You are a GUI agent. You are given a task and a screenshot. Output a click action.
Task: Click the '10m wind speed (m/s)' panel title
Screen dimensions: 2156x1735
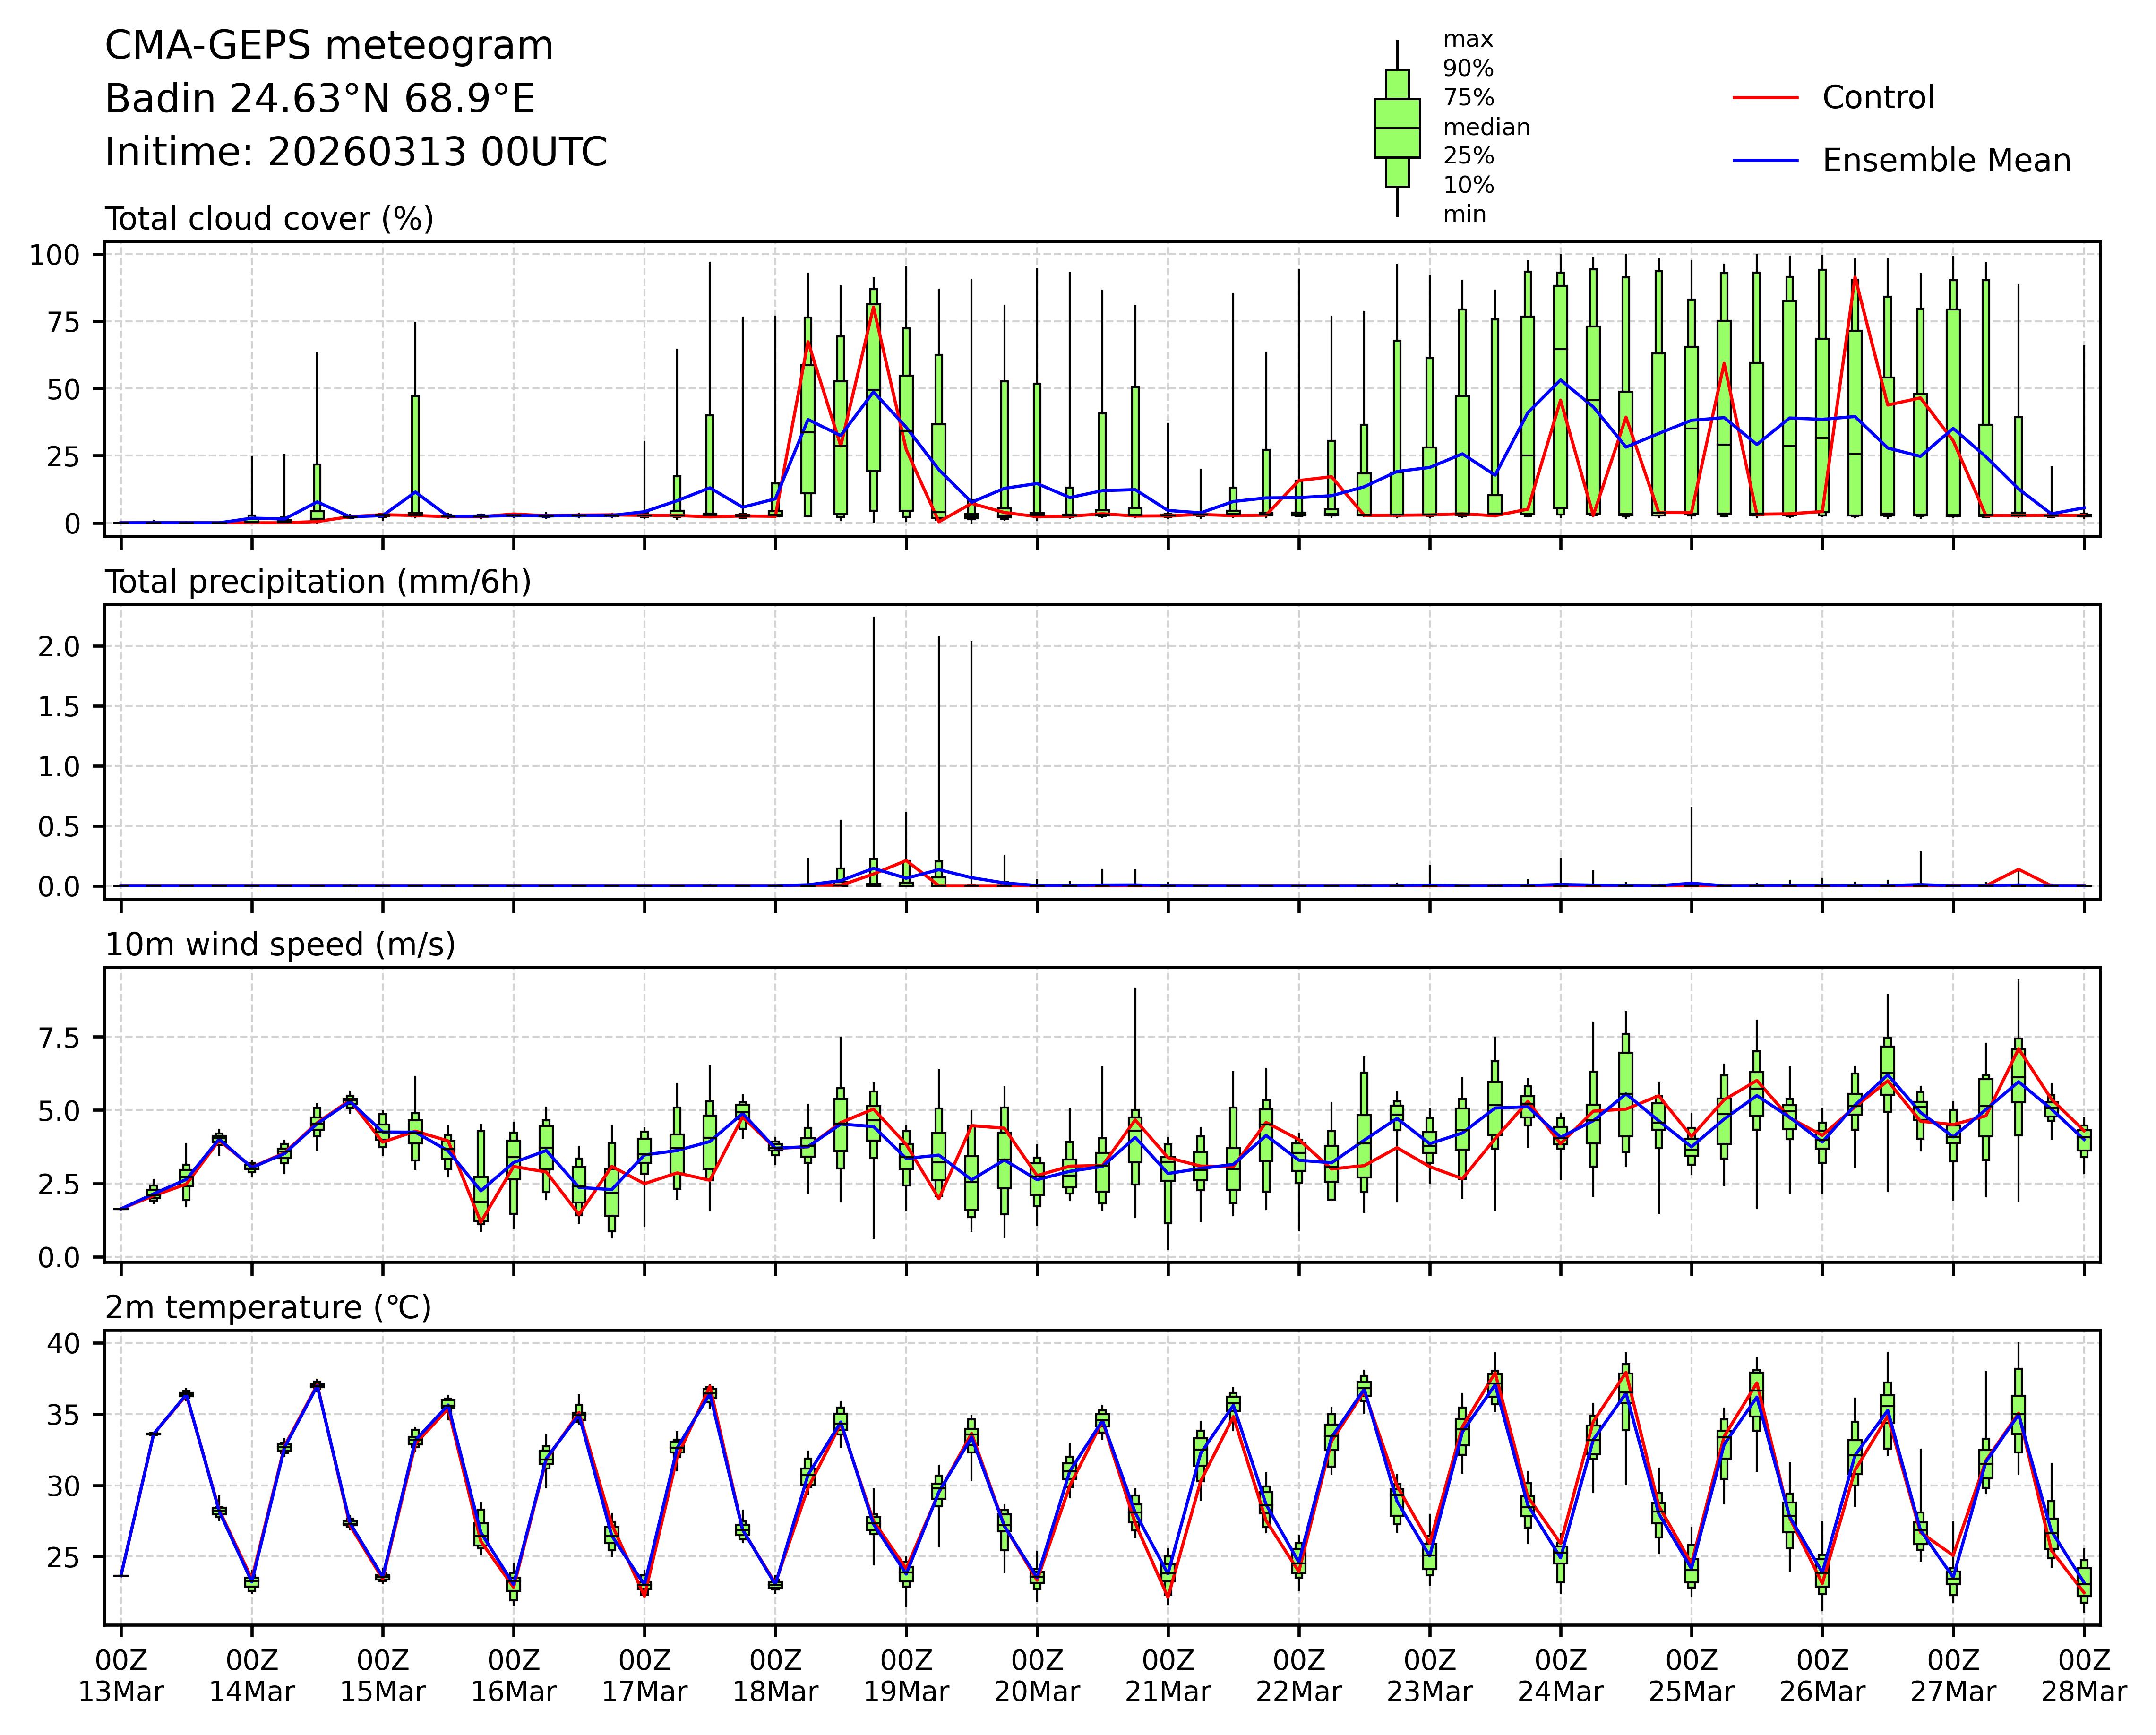[x=280, y=945]
